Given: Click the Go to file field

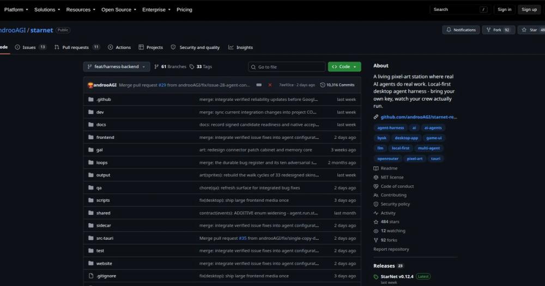Looking at the screenshot, I should pos(287,66).
